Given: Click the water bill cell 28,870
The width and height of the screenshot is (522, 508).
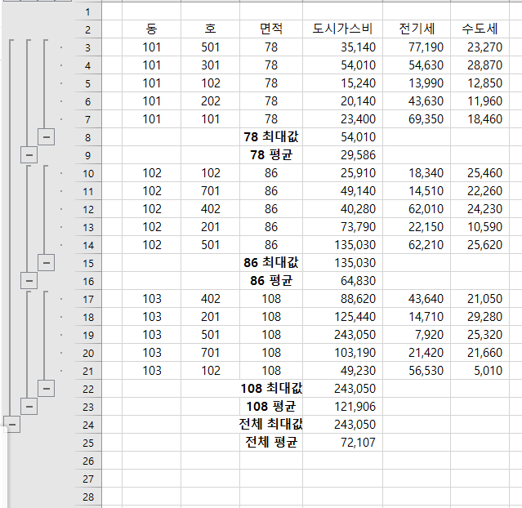Looking at the screenshot, I should (480, 65).
